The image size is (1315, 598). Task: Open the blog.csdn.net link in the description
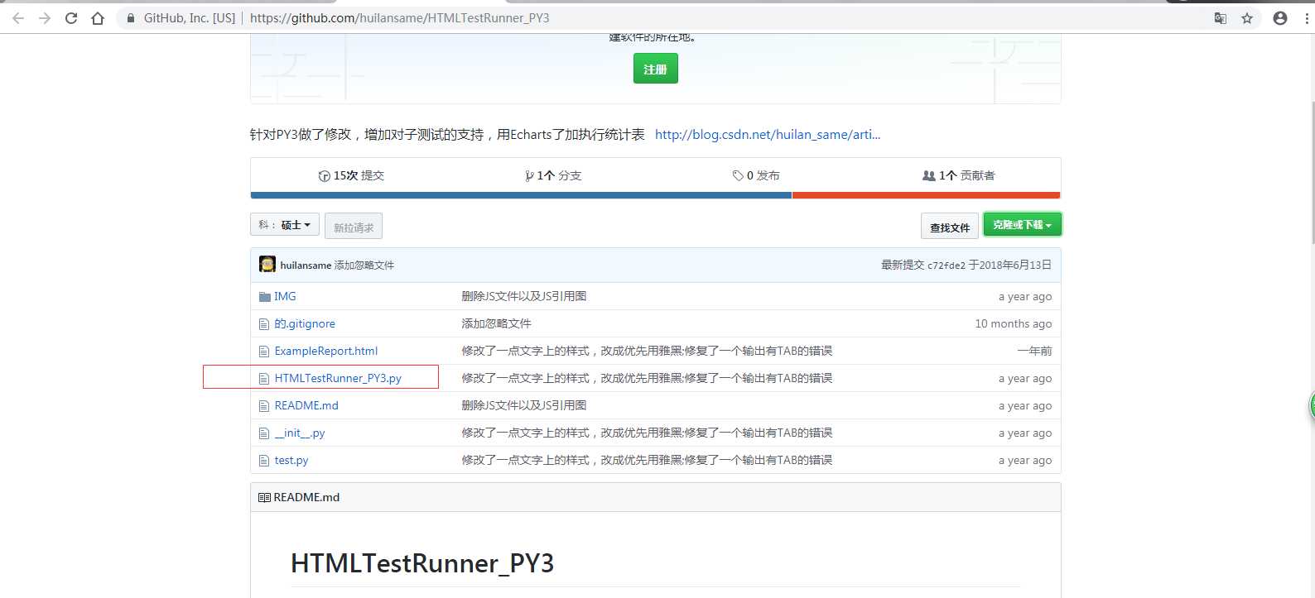pos(768,135)
